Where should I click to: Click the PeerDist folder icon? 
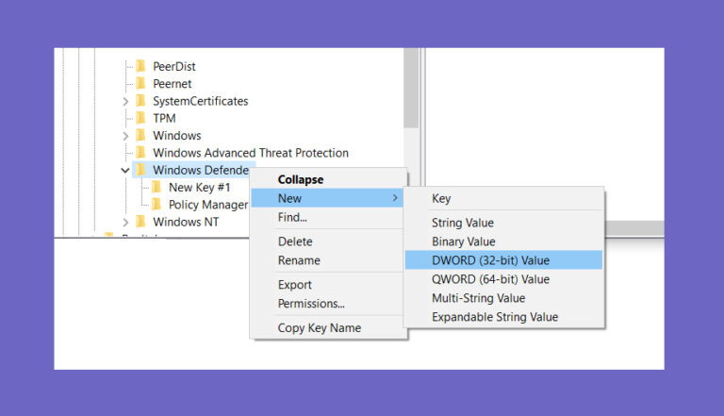click(x=140, y=66)
